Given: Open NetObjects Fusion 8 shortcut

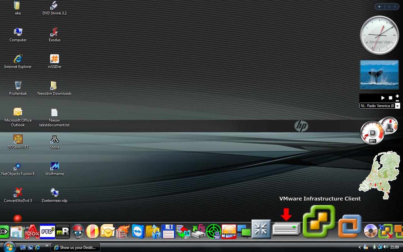Looking at the screenshot, I should pyautogui.click(x=18, y=169).
